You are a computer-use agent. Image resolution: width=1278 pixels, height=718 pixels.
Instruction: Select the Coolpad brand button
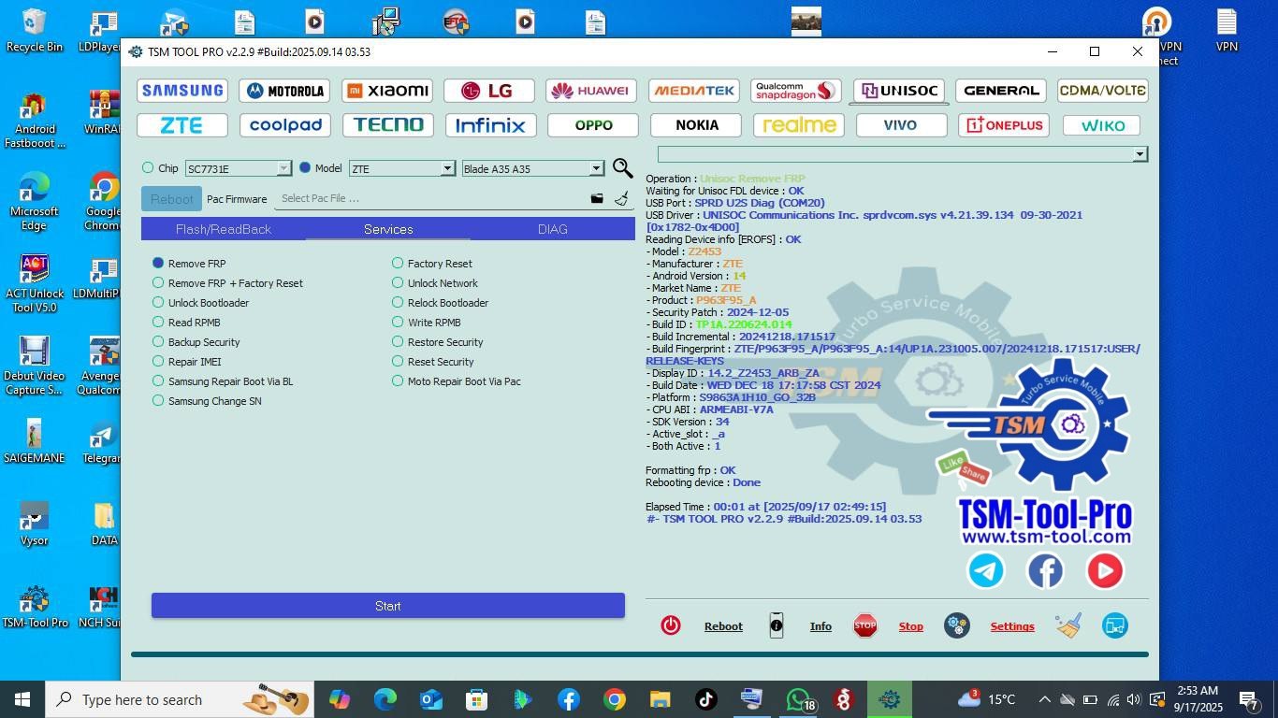click(285, 125)
